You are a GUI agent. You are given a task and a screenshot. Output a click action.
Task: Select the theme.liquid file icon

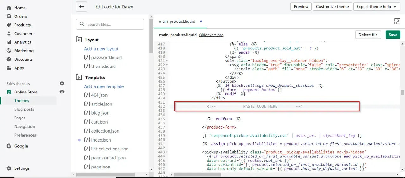pyautogui.click(x=87, y=66)
